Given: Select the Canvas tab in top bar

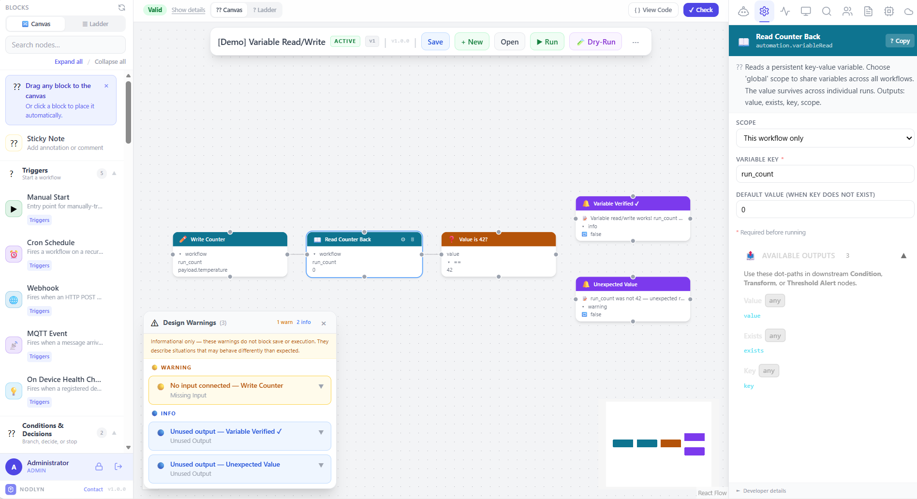Looking at the screenshot, I should pyautogui.click(x=229, y=10).
